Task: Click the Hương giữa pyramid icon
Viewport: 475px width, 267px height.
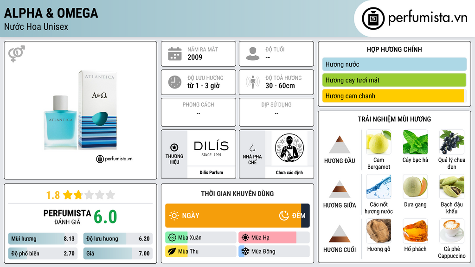Action: tap(340, 189)
